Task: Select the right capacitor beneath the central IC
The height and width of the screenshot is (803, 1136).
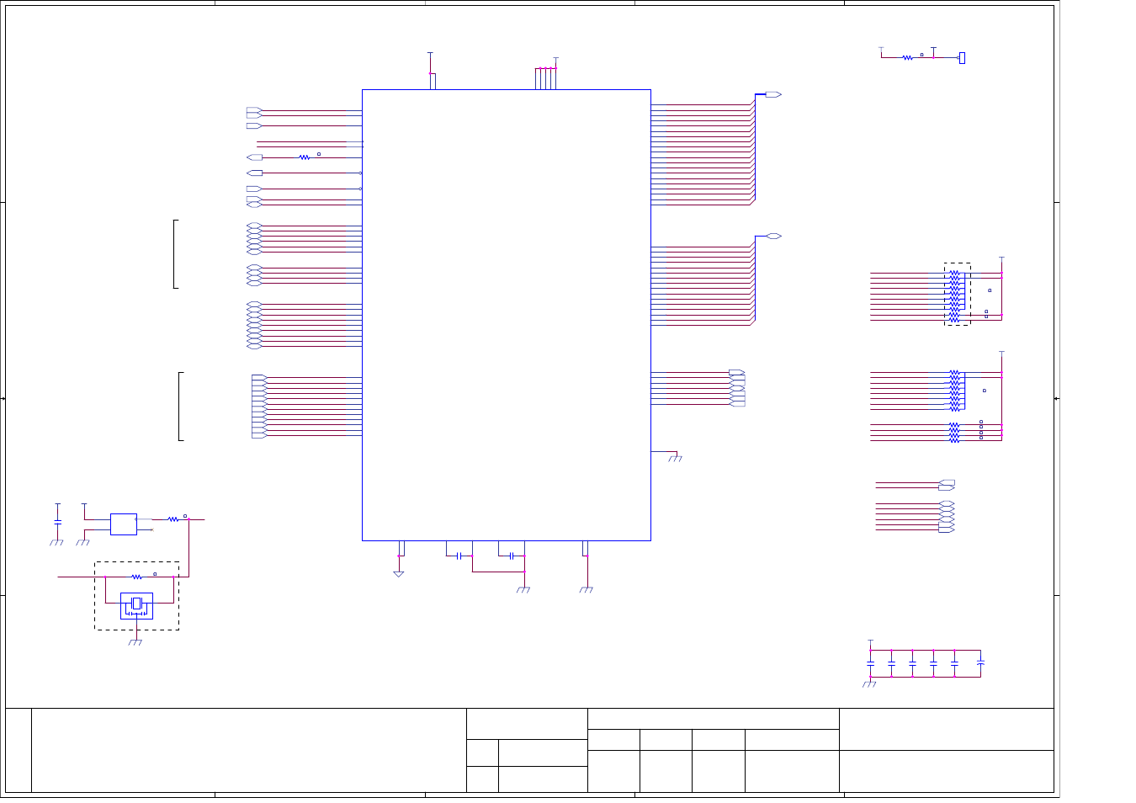Action: pos(511,556)
